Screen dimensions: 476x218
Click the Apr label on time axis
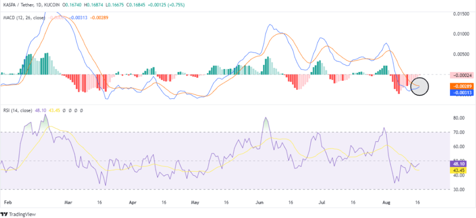pyautogui.click(x=132, y=202)
